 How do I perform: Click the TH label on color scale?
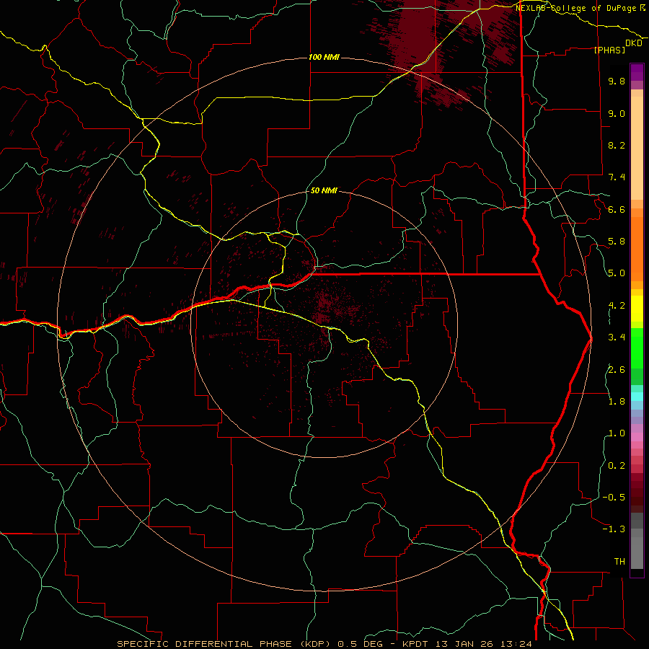click(x=619, y=562)
